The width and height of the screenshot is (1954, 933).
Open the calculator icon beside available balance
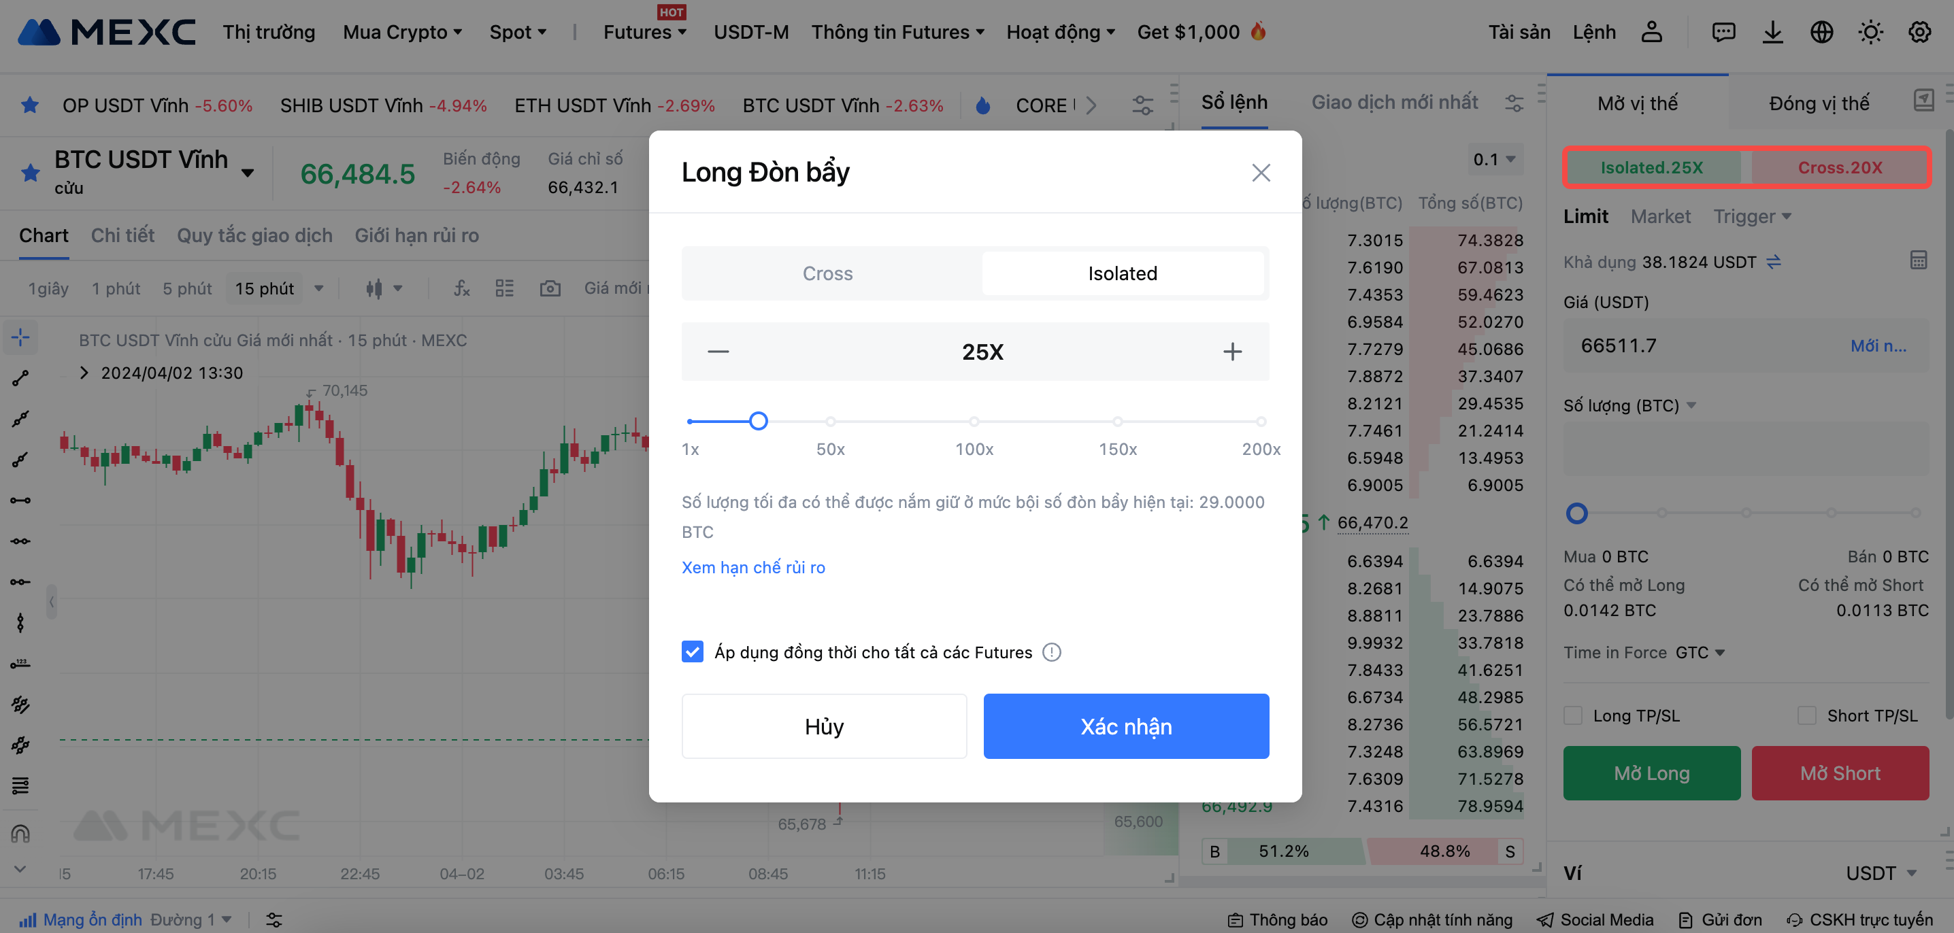click(1917, 260)
